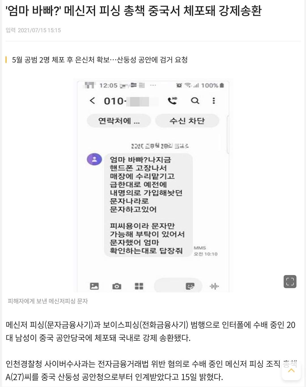Click the message text input field
Viewport: 306px width, 387px height.
[178, 286]
